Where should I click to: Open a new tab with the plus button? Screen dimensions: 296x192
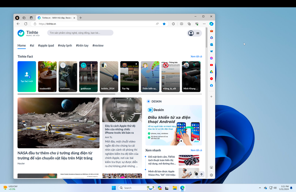pos(81,18)
